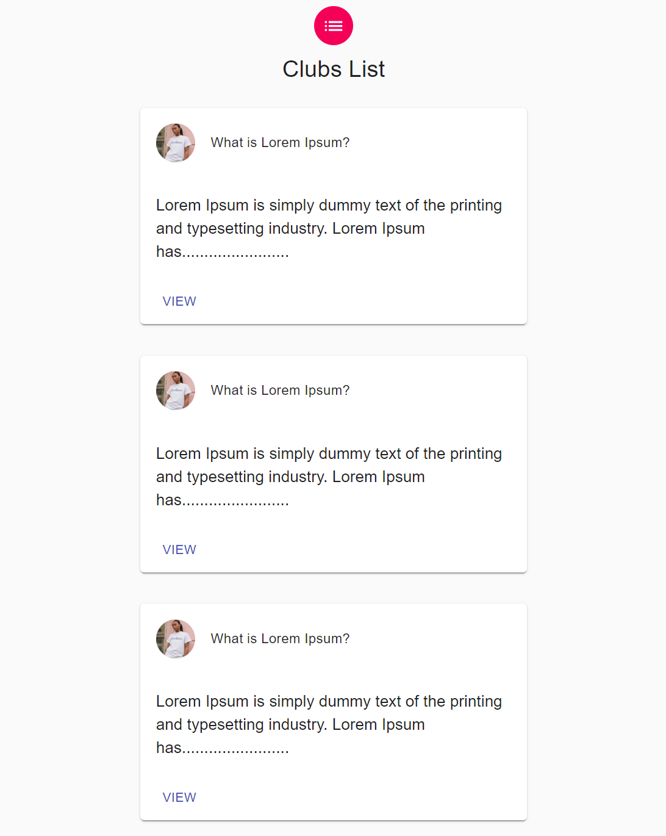Click the Clubs List heading

tap(334, 70)
